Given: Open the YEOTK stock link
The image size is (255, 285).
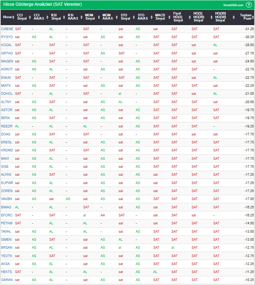Looking at the screenshot, I should pos(7,256).
